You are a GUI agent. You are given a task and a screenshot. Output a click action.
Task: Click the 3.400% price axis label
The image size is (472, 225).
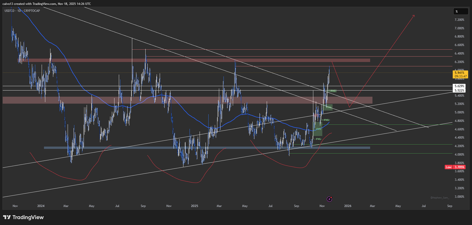[x=459, y=180]
